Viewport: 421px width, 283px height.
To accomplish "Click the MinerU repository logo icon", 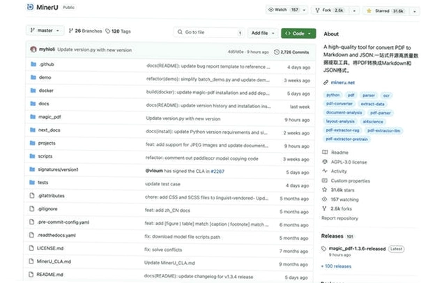I will pyautogui.click(x=31, y=7).
